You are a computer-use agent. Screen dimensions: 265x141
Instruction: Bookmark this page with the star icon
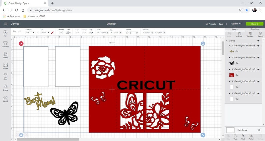pyautogui.click(x=247, y=10)
